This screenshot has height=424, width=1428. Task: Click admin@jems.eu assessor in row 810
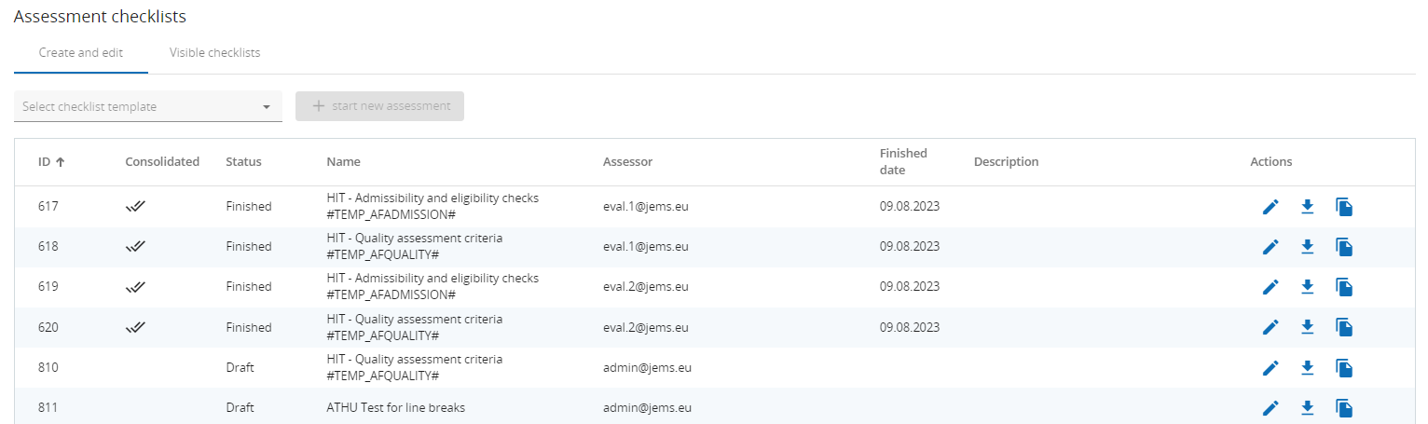click(647, 368)
